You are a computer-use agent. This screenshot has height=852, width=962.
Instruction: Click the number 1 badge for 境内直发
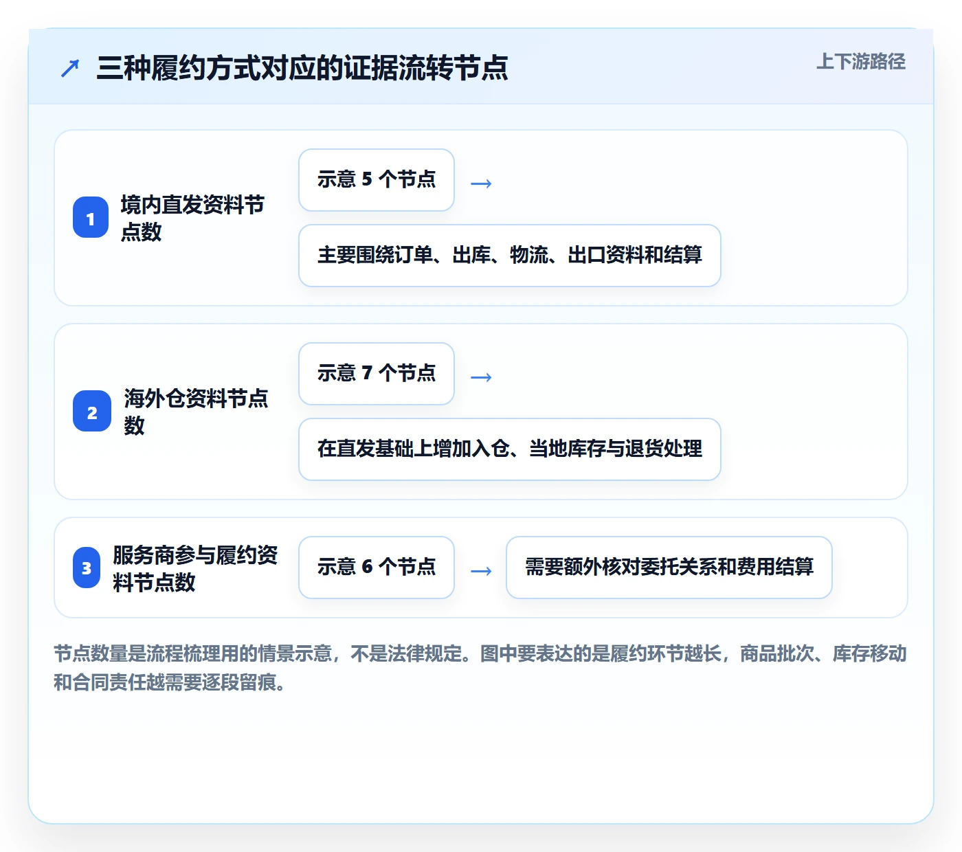pyautogui.click(x=91, y=218)
